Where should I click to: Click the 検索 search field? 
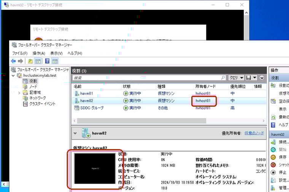click(146, 78)
